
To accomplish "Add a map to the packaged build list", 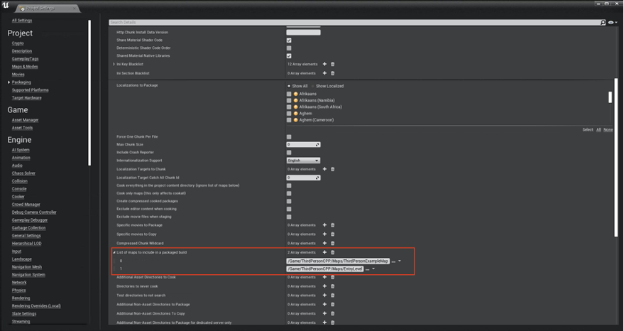I will [x=324, y=253].
